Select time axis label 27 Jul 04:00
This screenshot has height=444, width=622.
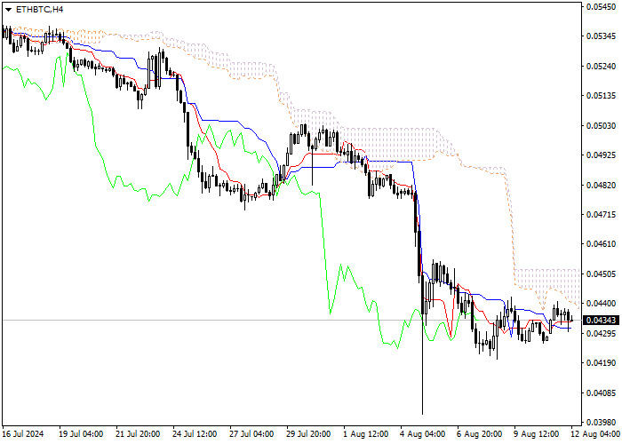coord(251,434)
